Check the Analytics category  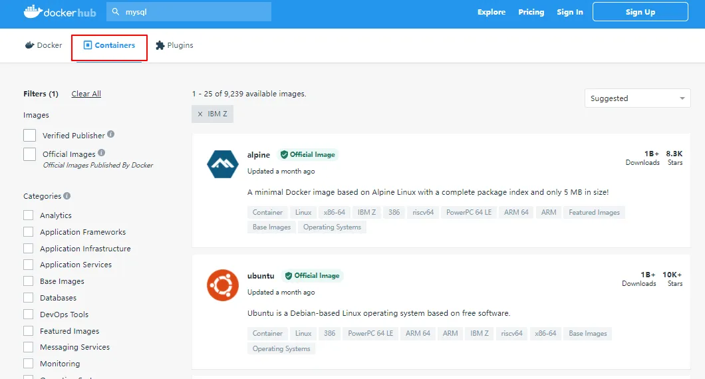(x=29, y=215)
